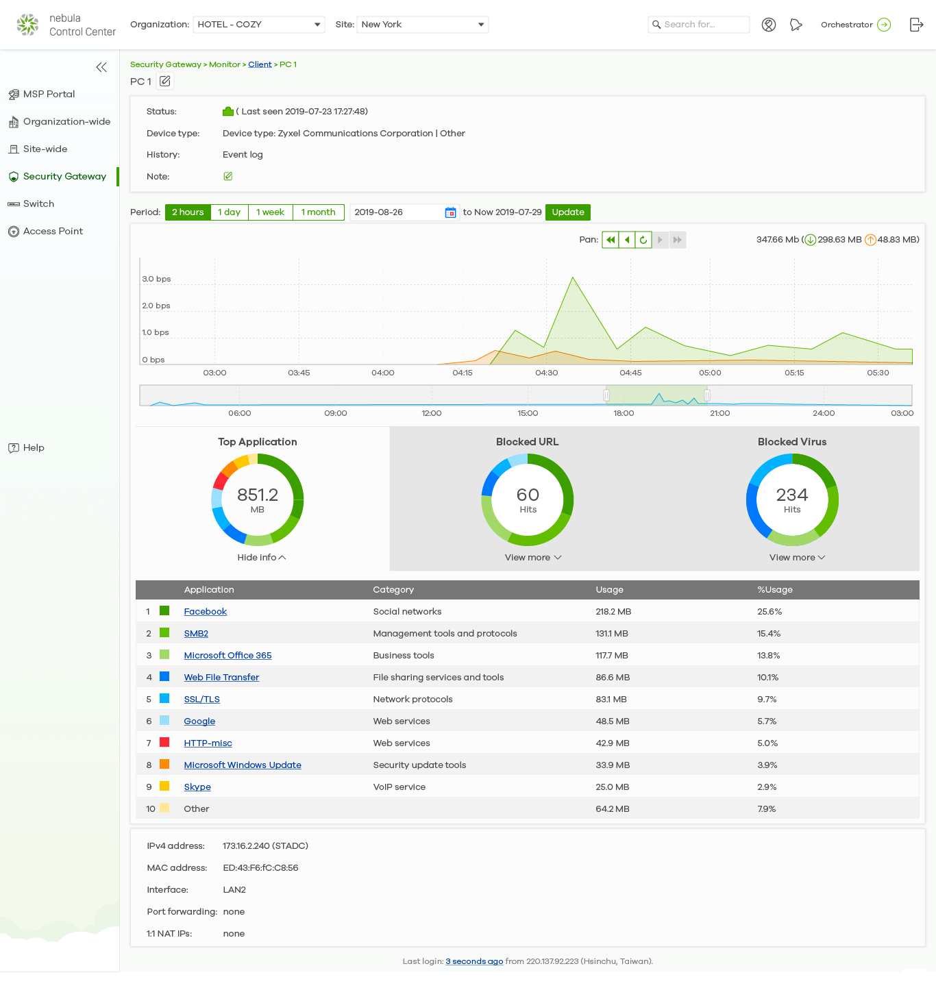Open the Google application link
This screenshot has width=936, height=1001.
[x=199, y=721]
